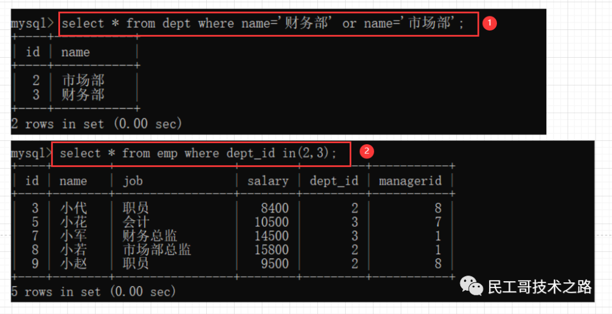This screenshot has width=612, height=314.
Task: Click the dept_id value in 小赵's row
Action: 354,264
